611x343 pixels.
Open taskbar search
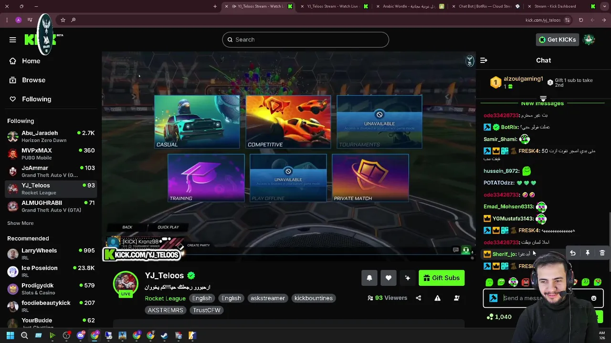[24, 335]
